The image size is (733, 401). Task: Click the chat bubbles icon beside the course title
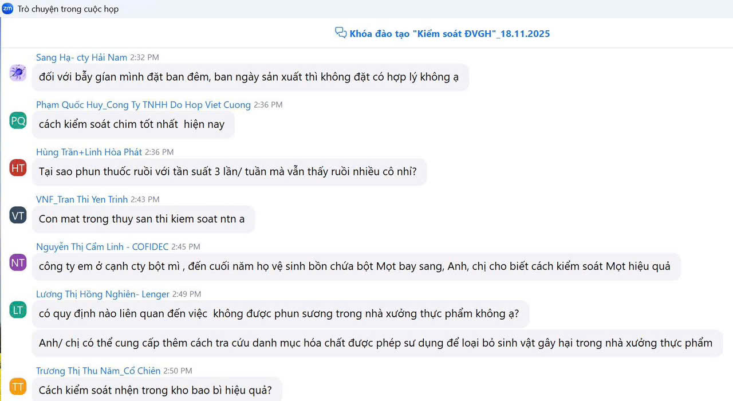341,33
